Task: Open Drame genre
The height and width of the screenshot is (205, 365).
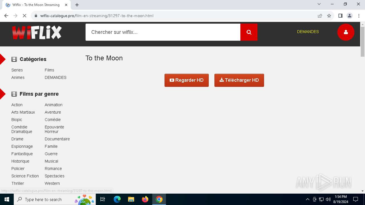Action: 17,139
